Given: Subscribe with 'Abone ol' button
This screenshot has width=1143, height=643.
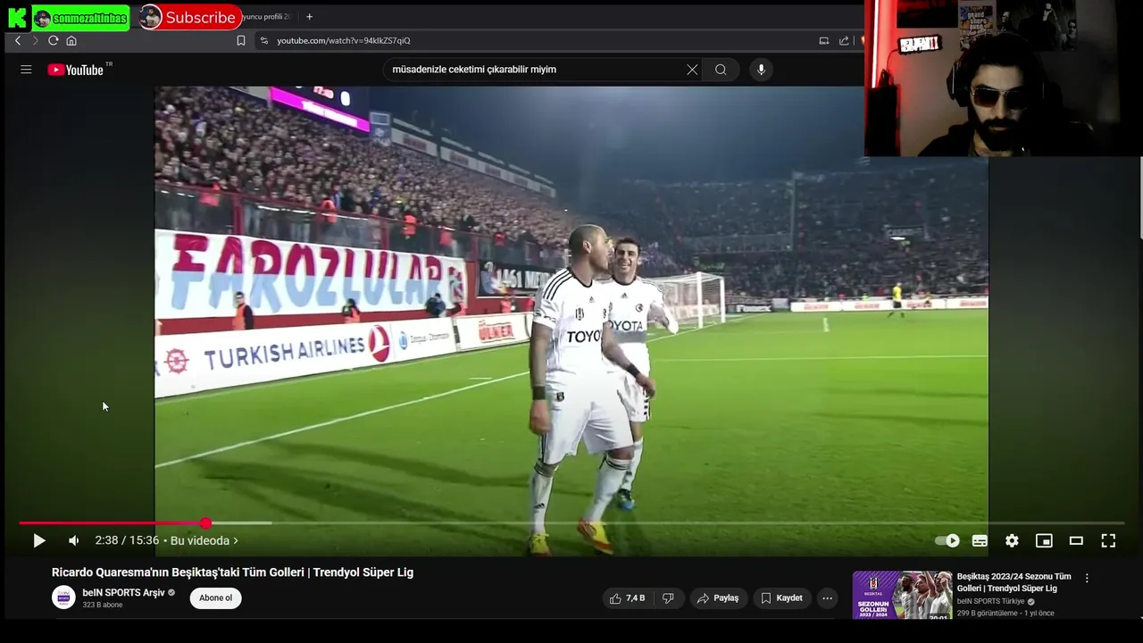Looking at the screenshot, I should coord(215,598).
